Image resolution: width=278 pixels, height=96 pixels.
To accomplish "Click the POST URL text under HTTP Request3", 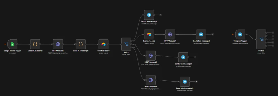I will pos(151,89).
